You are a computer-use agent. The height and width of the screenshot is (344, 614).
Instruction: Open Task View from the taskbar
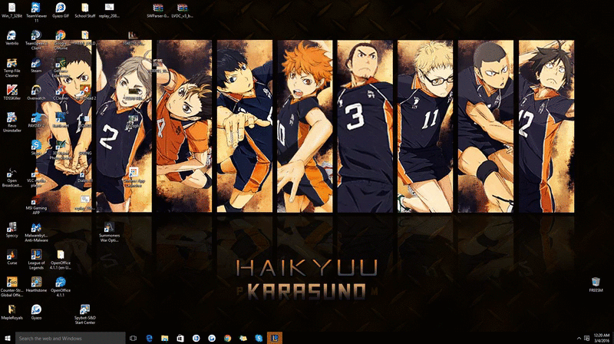pos(133,338)
